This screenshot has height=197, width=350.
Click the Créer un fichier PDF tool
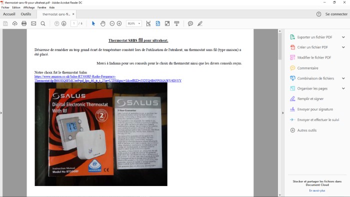312,47
